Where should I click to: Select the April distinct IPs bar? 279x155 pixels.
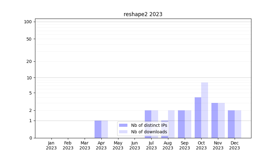coord(98,129)
